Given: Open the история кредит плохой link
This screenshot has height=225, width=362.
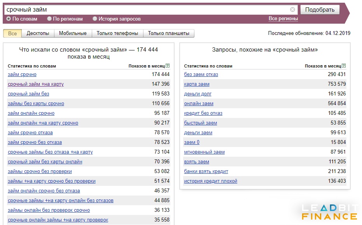Looking at the screenshot, I should click(x=211, y=181).
